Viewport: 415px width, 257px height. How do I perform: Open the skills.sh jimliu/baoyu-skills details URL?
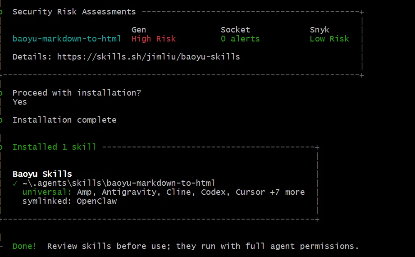(x=149, y=57)
